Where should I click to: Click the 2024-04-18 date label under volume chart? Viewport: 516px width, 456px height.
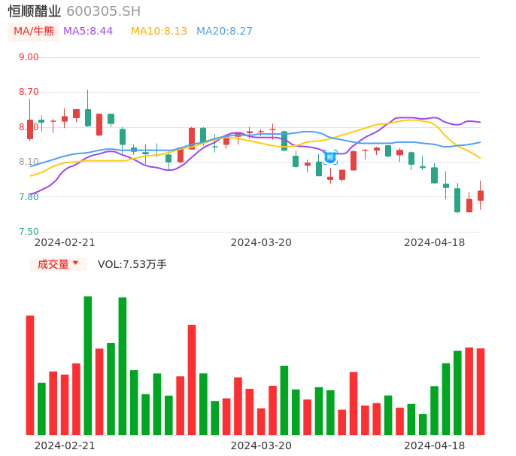coord(434,445)
